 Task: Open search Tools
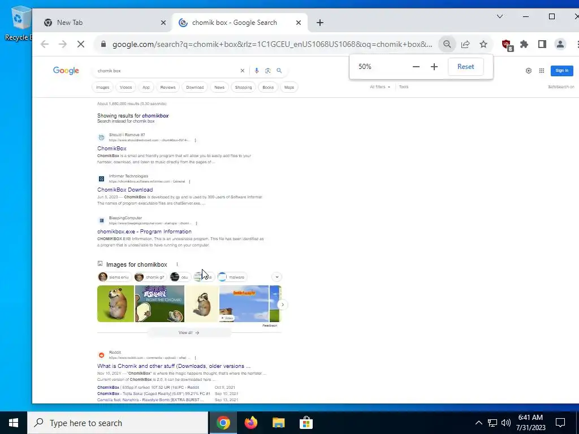tap(404, 87)
